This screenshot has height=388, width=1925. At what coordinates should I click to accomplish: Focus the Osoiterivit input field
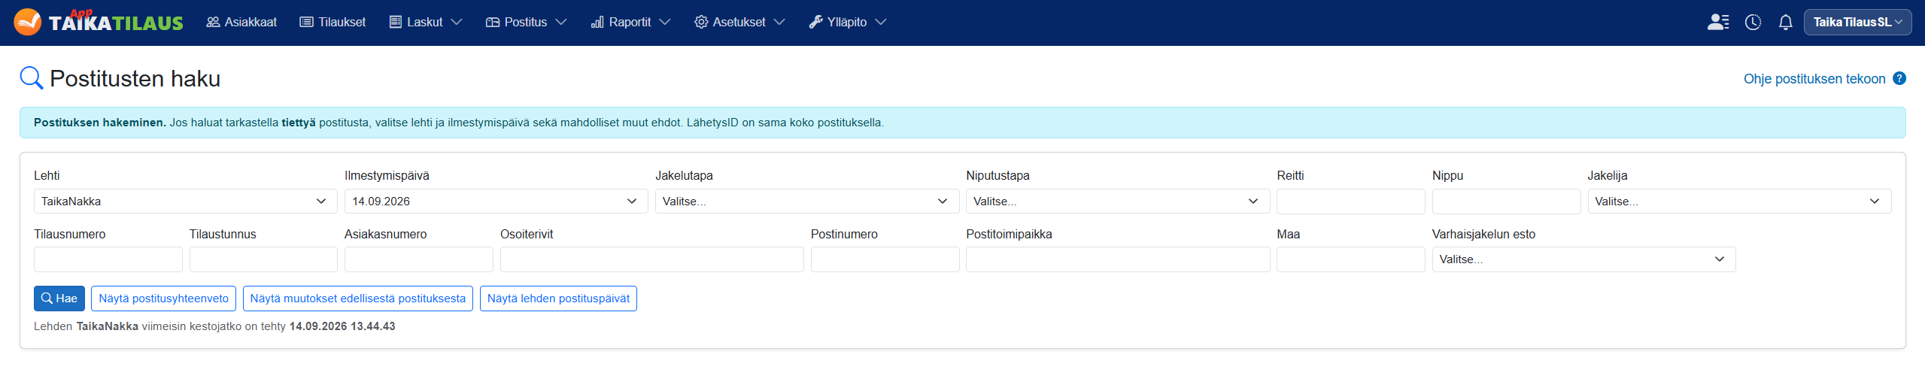[x=651, y=259]
